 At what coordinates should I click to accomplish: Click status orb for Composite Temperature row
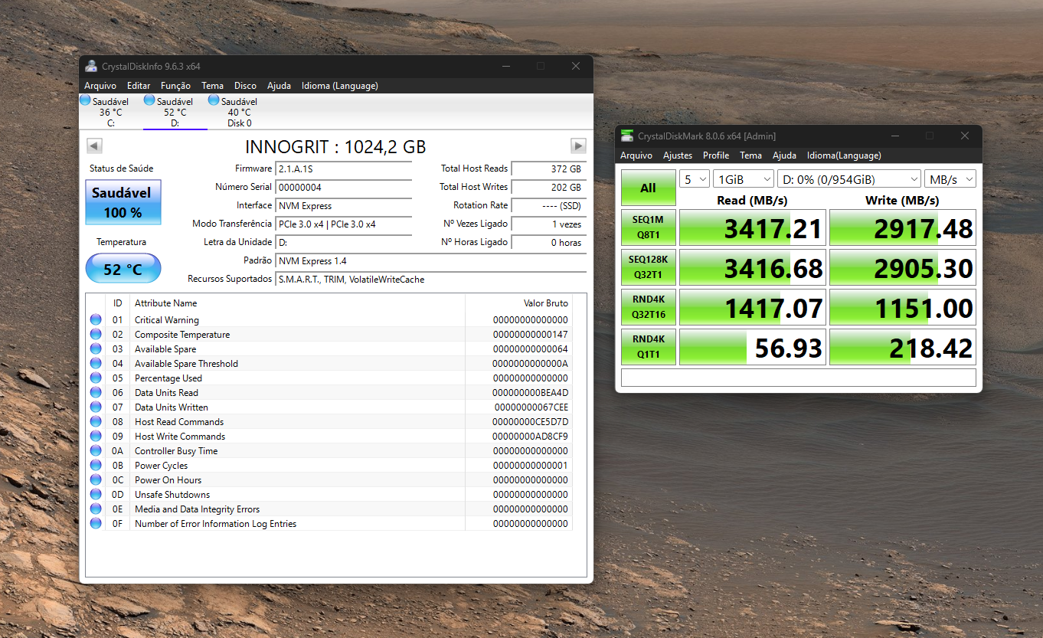[96, 334]
